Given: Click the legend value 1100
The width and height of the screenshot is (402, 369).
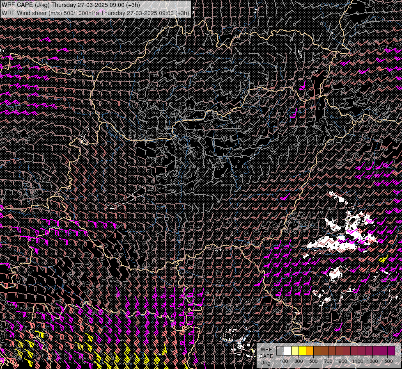Looking at the screenshot, I should (357, 361).
